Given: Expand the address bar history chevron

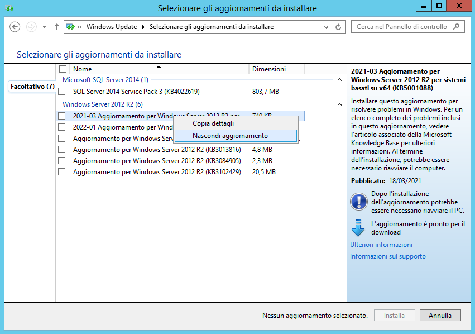Looking at the screenshot, I should tap(326, 27).
